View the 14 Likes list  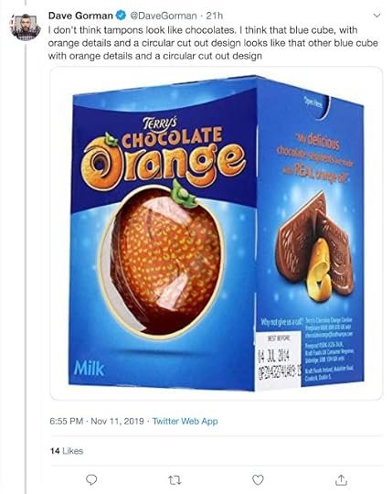(67, 451)
